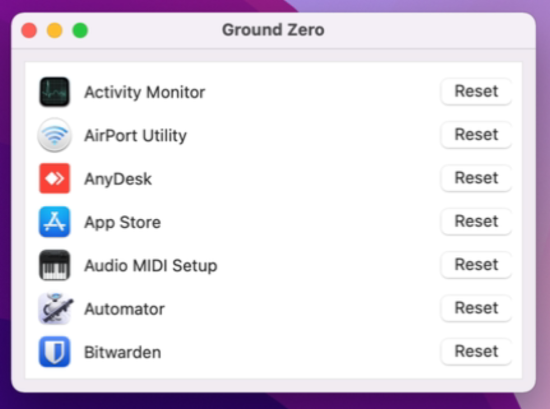
Task: Click the Automator robot icon
Action: coord(55,308)
